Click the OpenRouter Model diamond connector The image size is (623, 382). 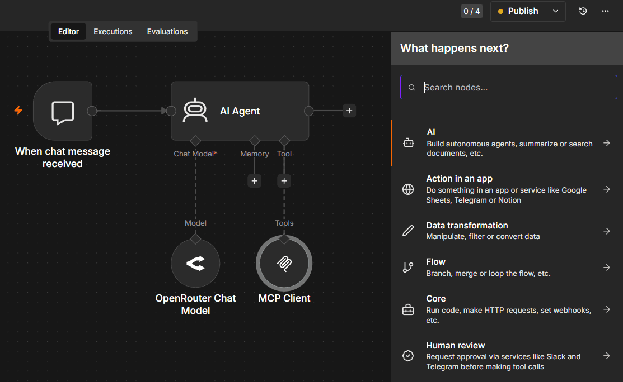195,239
